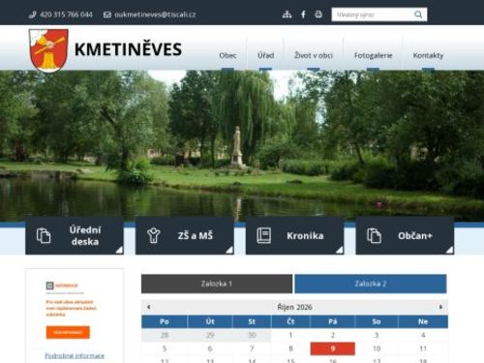484x363 pixels.
Task: Select greyed day 29 of previous month
Action: click(x=210, y=335)
